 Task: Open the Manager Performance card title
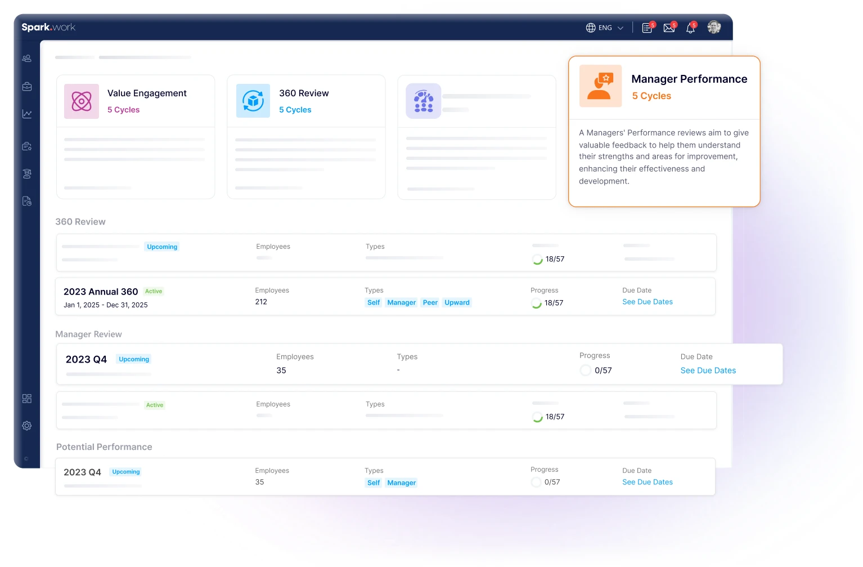pos(689,79)
